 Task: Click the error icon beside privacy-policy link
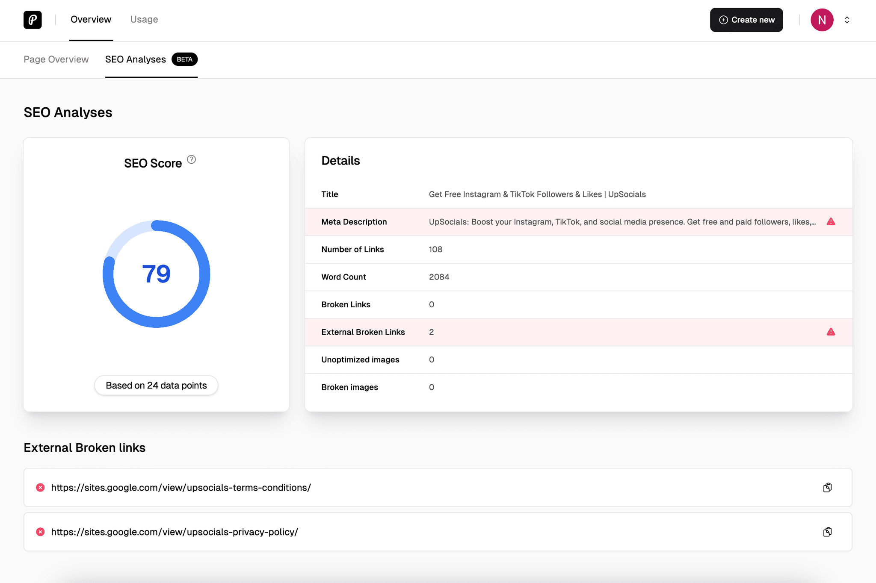pyautogui.click(x=40, y=532)
